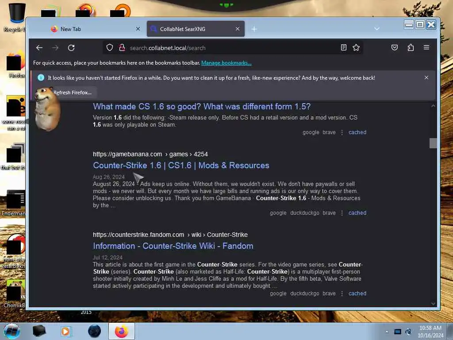The image size is (453, 340).
Task: Select the CollabNet SearXNG tab
Action: pos(196,29)
